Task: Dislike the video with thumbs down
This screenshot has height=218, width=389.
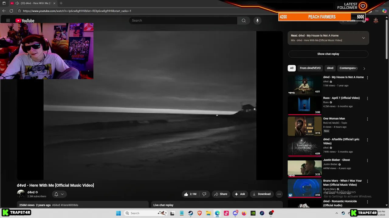Action: pyautogui.click(x=205, y=194)
